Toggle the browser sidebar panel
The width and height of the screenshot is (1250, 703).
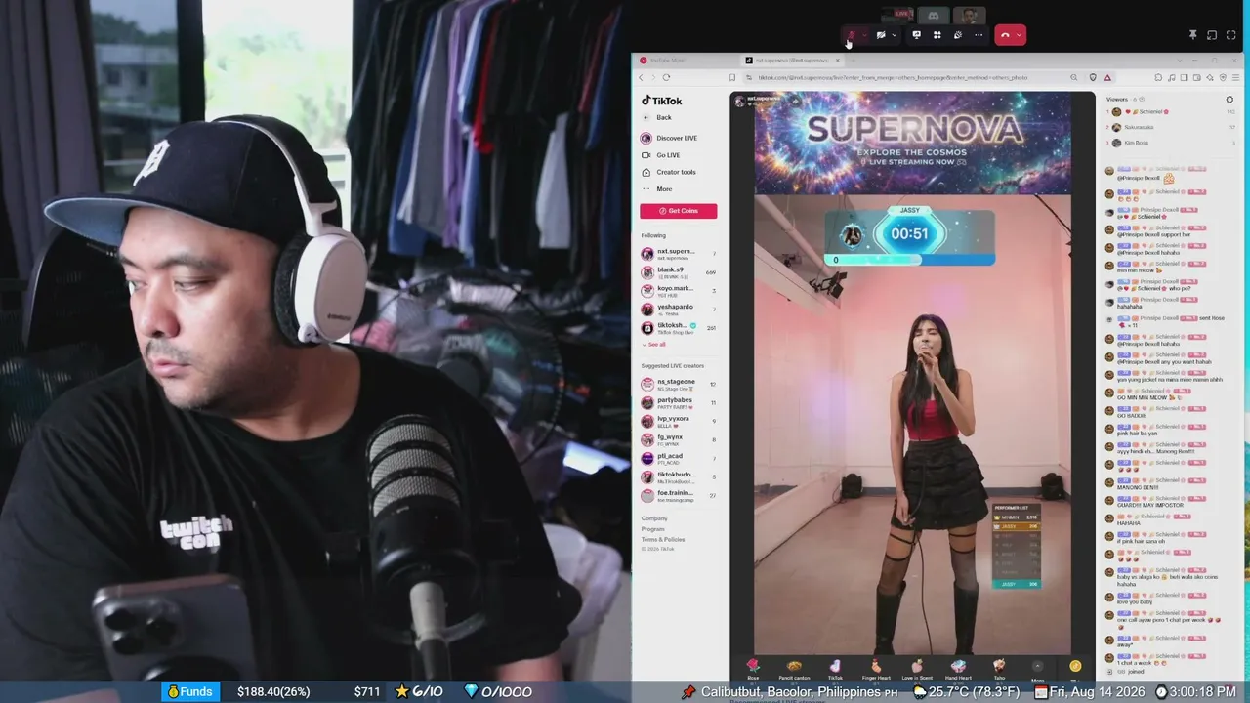[1184, 77]
